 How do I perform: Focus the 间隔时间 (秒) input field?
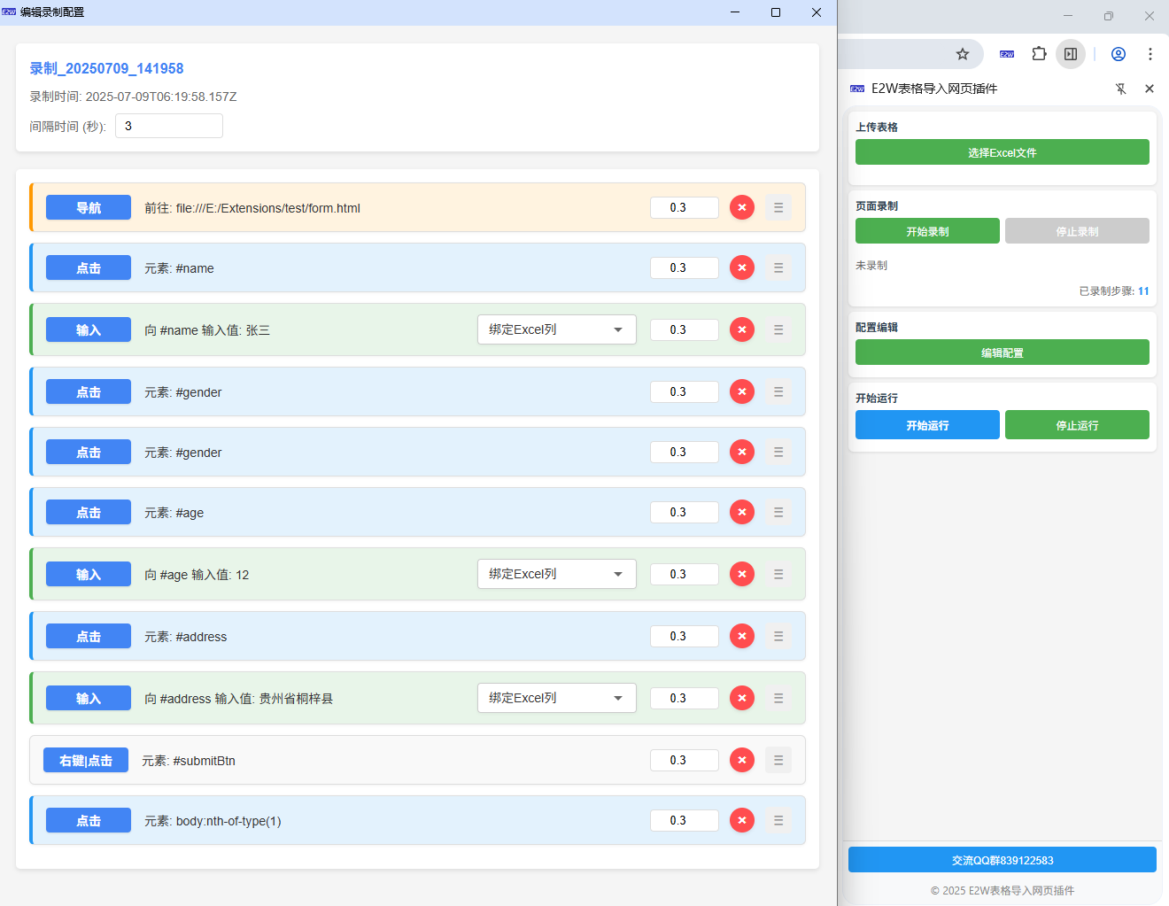169,126
